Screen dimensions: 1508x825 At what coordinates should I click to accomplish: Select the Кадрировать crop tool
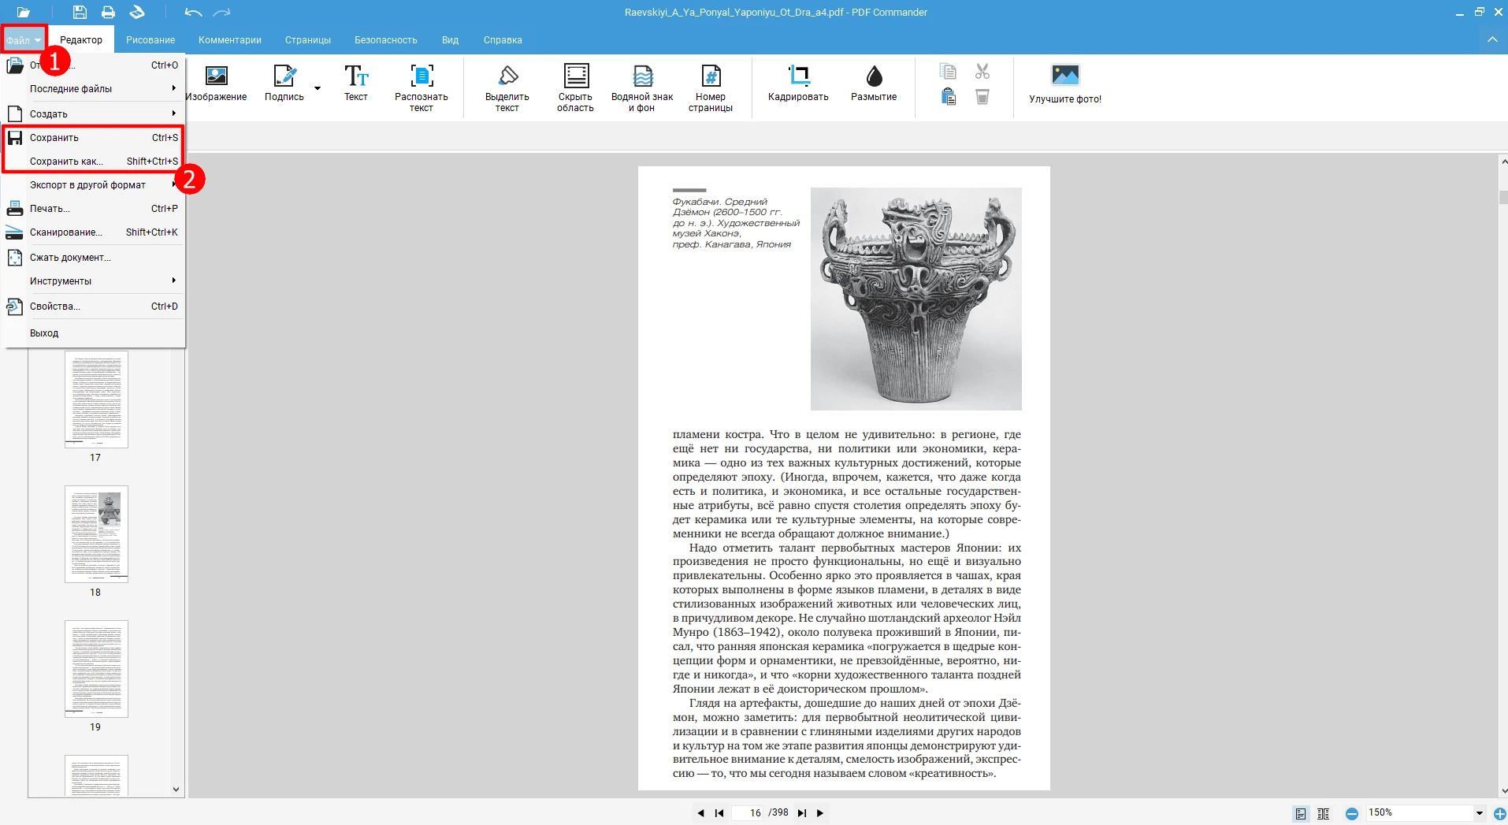point(798,83)
